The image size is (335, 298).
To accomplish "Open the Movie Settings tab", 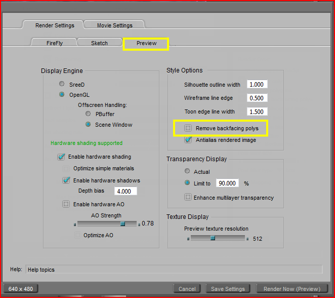I will click(x=115, y=25).
